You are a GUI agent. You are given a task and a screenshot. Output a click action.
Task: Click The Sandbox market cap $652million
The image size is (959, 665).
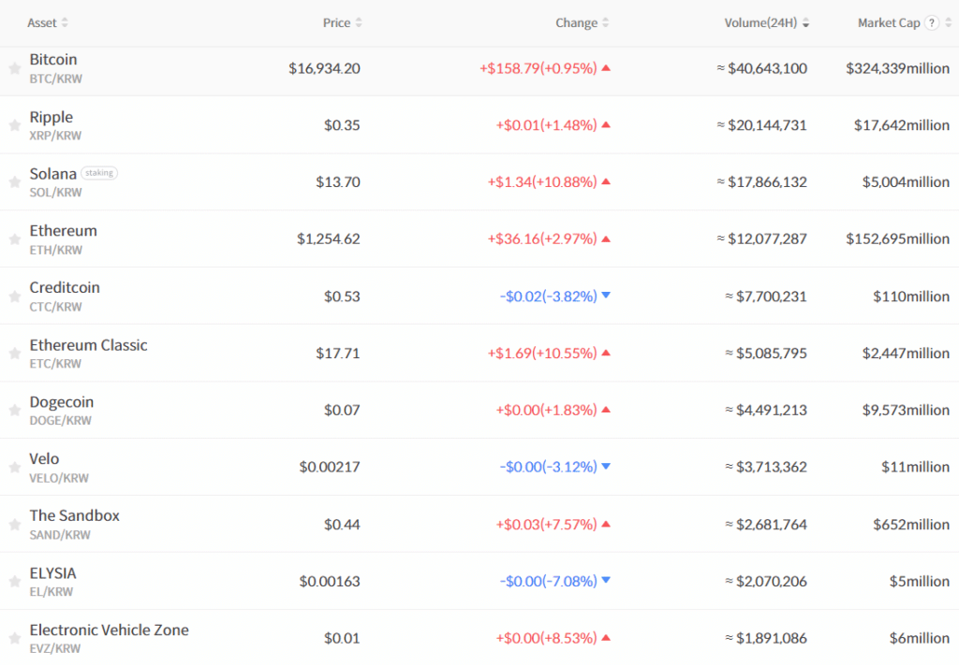point(911,524)
